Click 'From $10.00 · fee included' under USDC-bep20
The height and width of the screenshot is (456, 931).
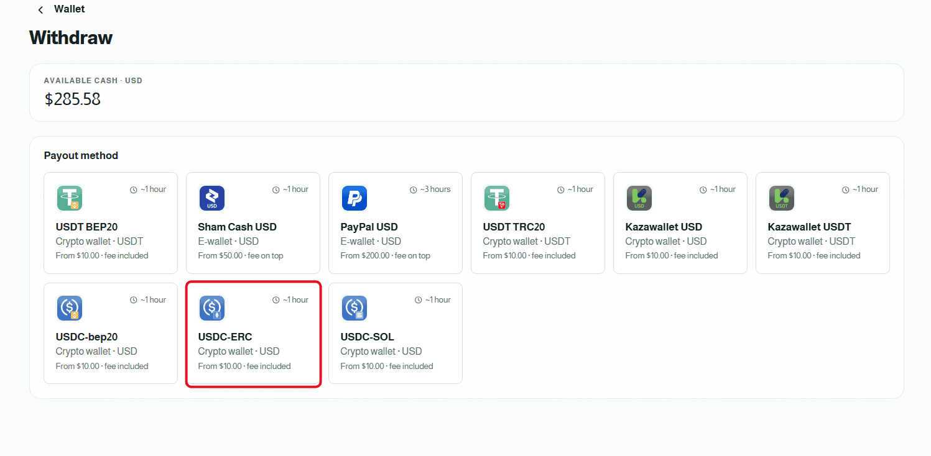(x=102, y=366)
